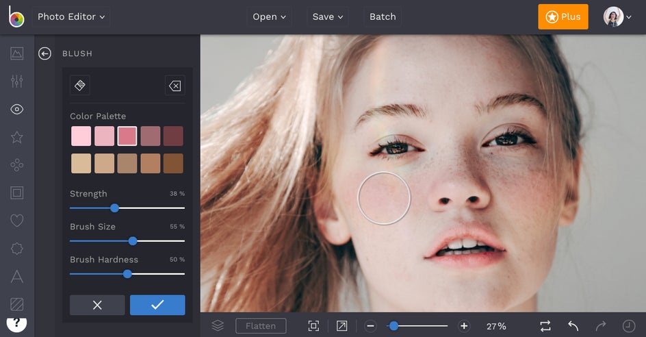This screenshot has width=646, height=337.
Task: Click the Flatten button
Action: [x=261, y=326]
